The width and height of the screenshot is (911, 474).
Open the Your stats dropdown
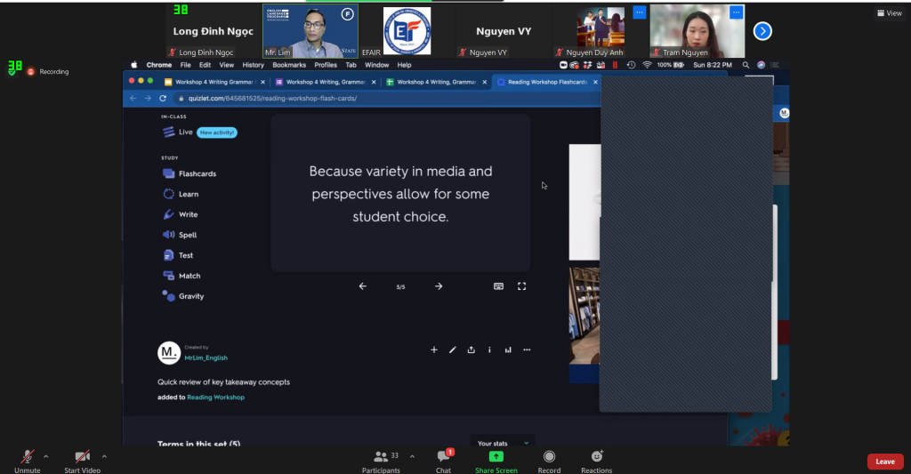[503, 443]
